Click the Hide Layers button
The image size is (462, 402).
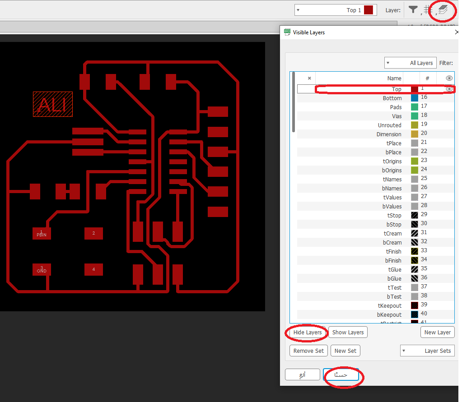click(x=307, y=332)
